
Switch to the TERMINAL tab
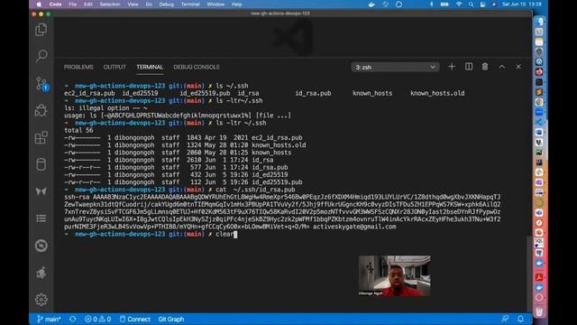[150, 67]
